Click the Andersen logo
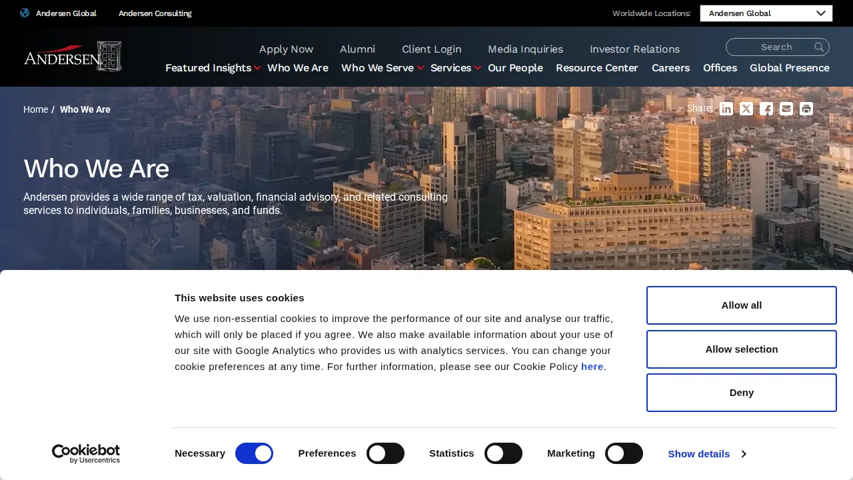The height and width of the screenshot is (480, 853). tap(73, 56)
